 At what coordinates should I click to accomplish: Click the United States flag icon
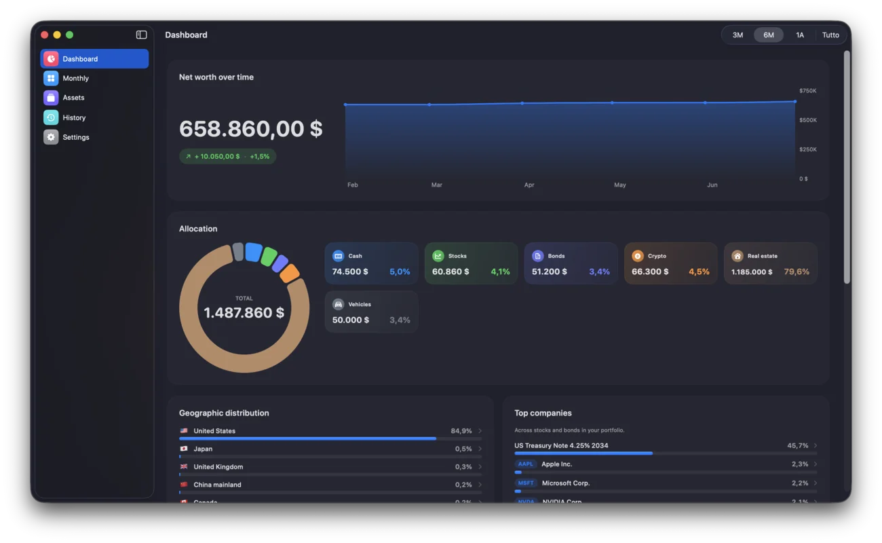(x=184, y=431)
